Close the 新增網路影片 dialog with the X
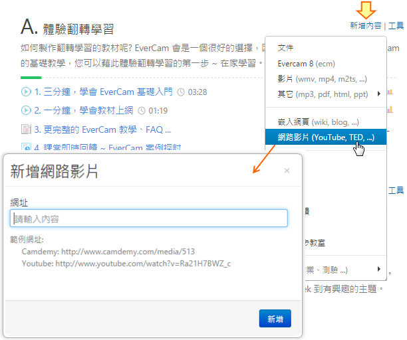Screen dimensions: 407x340 coord(287,171)
